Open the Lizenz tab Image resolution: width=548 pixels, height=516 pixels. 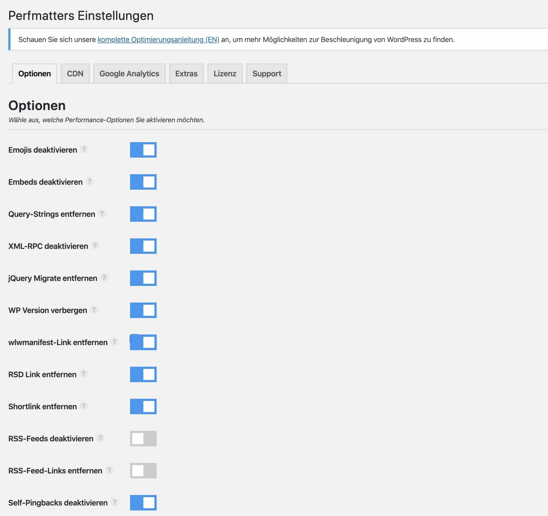(225, 74)
